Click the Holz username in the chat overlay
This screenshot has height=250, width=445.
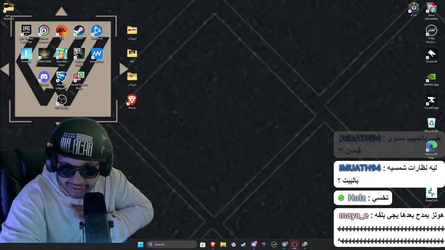pyautogui.click(x=357, y=198)
